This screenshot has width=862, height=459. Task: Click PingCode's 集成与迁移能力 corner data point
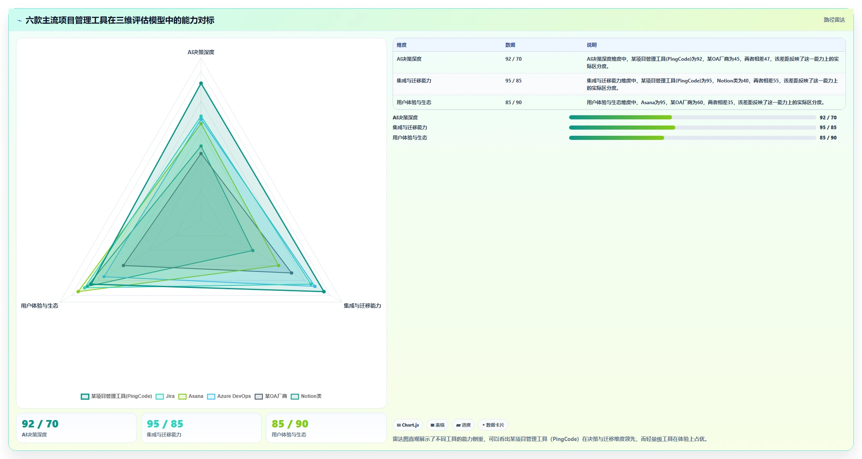pos(324,292)
